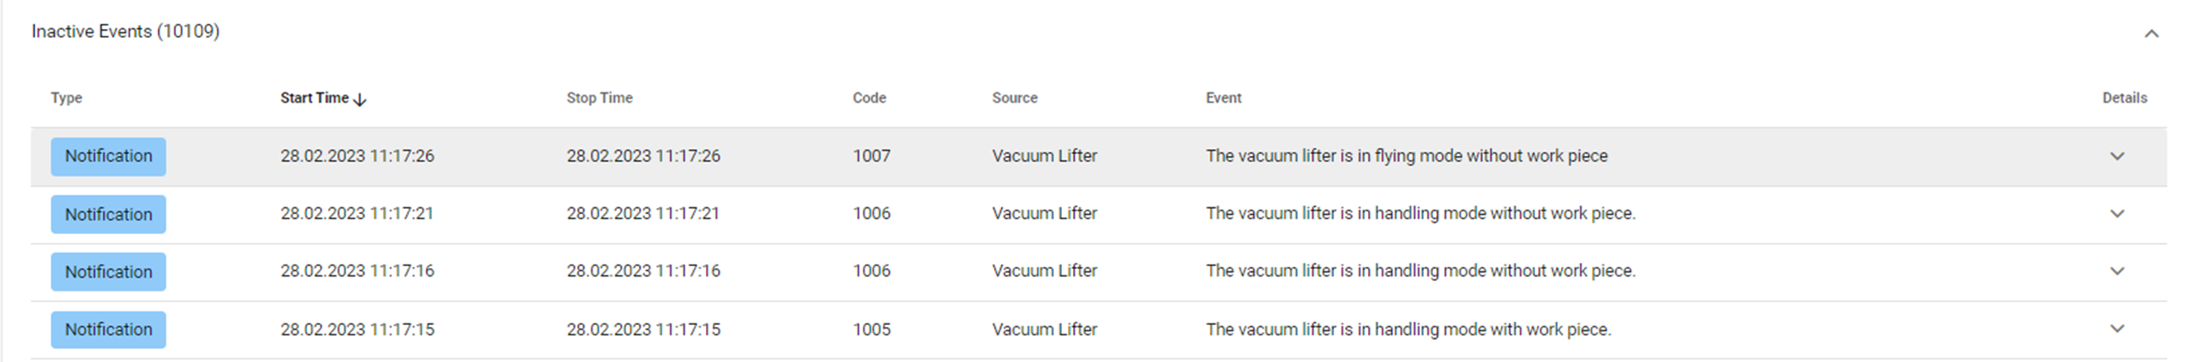Expand details for the 11:17:26 event
The height and width of the screenshot is (362, 2194).
[x=2116, y=157]
